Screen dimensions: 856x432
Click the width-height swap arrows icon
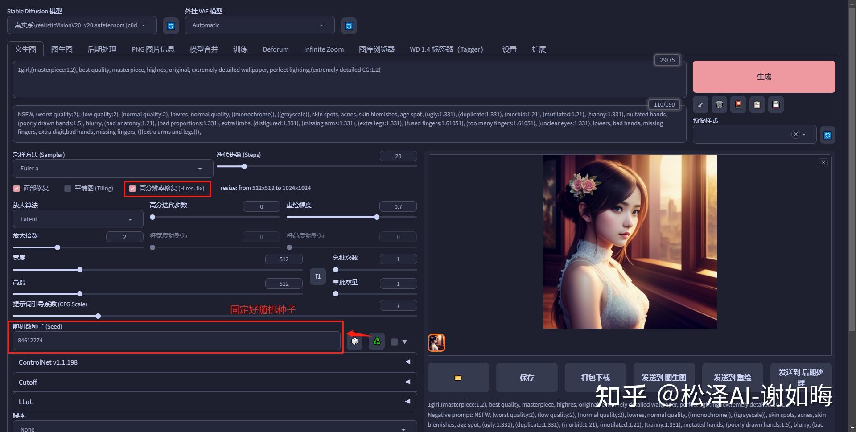click(318, 276)
